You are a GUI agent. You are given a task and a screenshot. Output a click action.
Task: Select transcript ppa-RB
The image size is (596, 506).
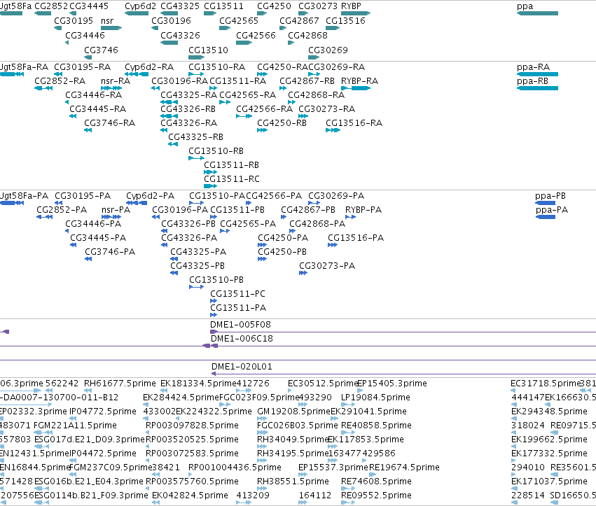(537, 88)
